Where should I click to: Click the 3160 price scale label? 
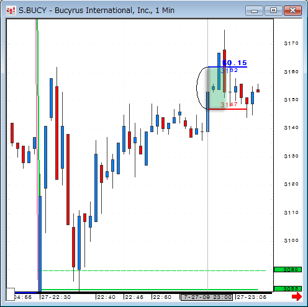coord(291,72)
